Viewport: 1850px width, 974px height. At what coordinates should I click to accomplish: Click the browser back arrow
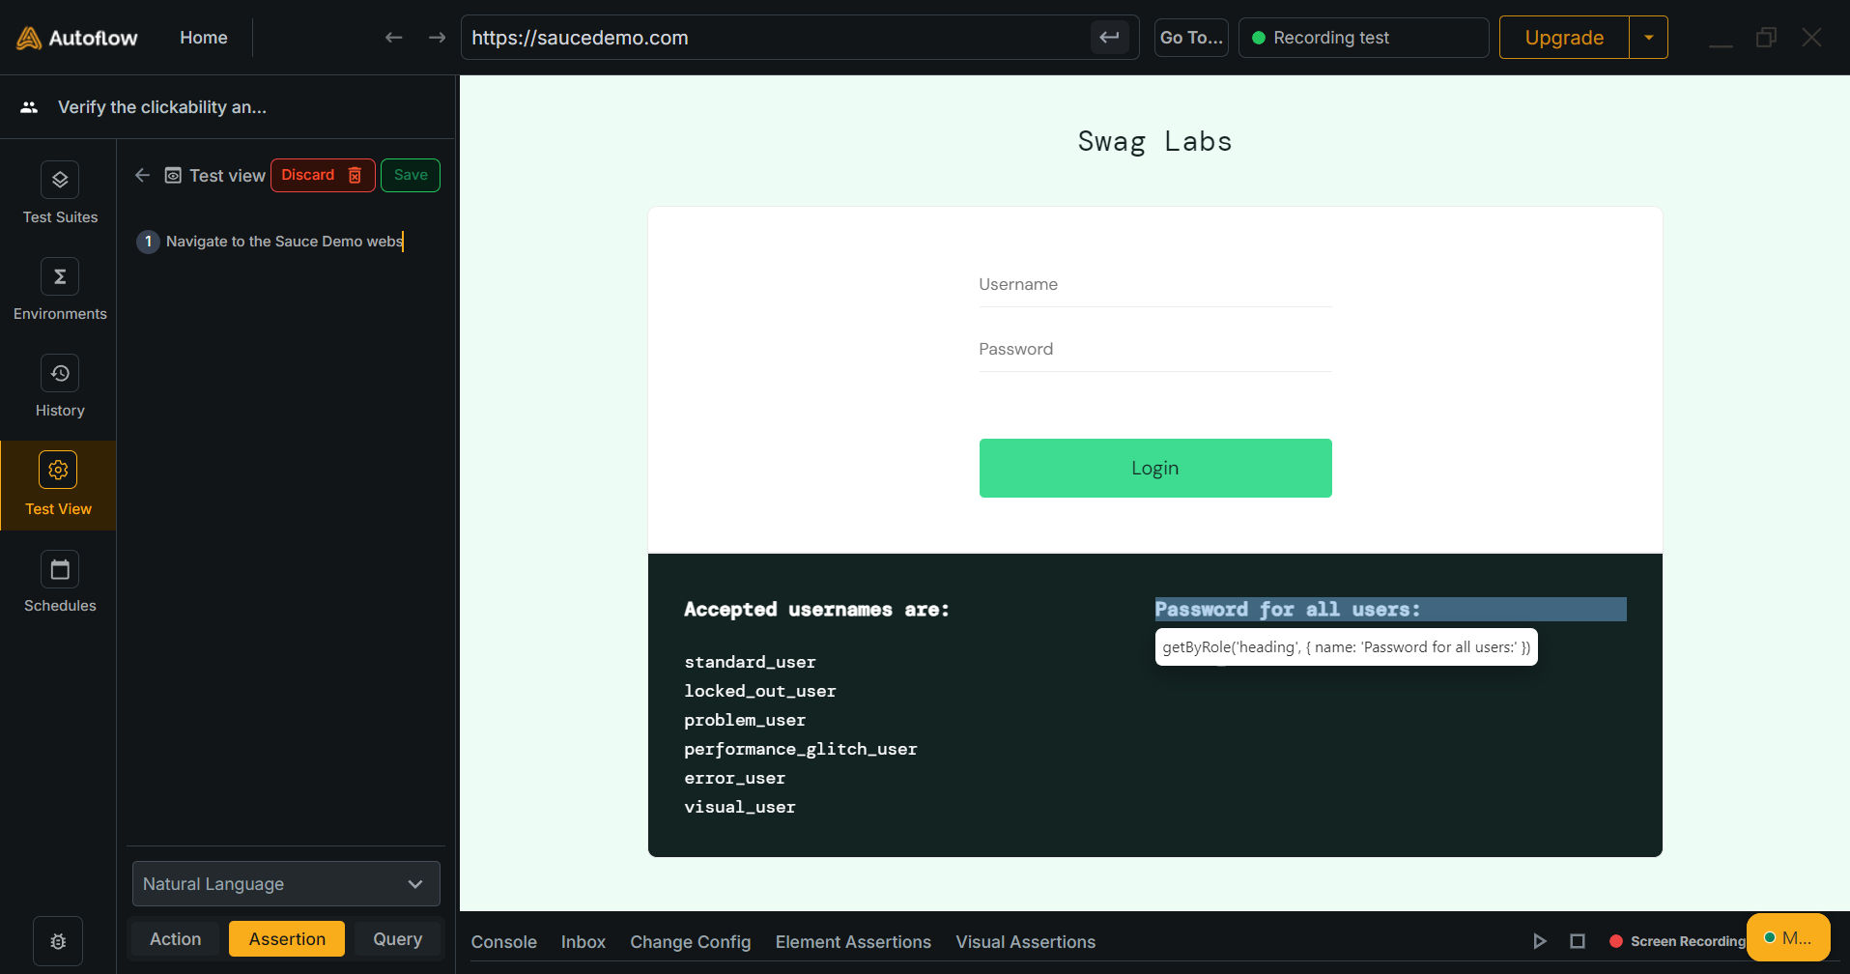tap(393, 38)
